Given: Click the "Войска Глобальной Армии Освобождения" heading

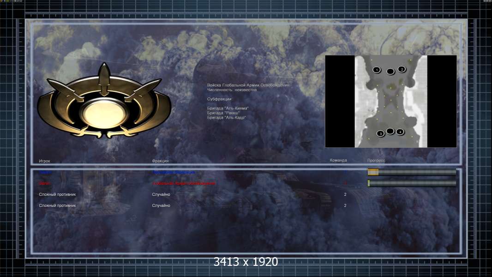Looking at the screenshot, I should point(248,85).
